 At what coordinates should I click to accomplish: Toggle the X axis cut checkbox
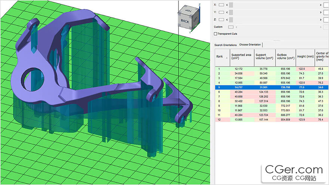pyautogui.click(x=221, y=5)
